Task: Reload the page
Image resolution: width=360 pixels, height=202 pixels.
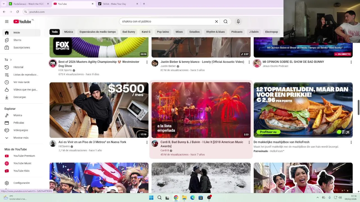Action: click(x=18, y=12)
